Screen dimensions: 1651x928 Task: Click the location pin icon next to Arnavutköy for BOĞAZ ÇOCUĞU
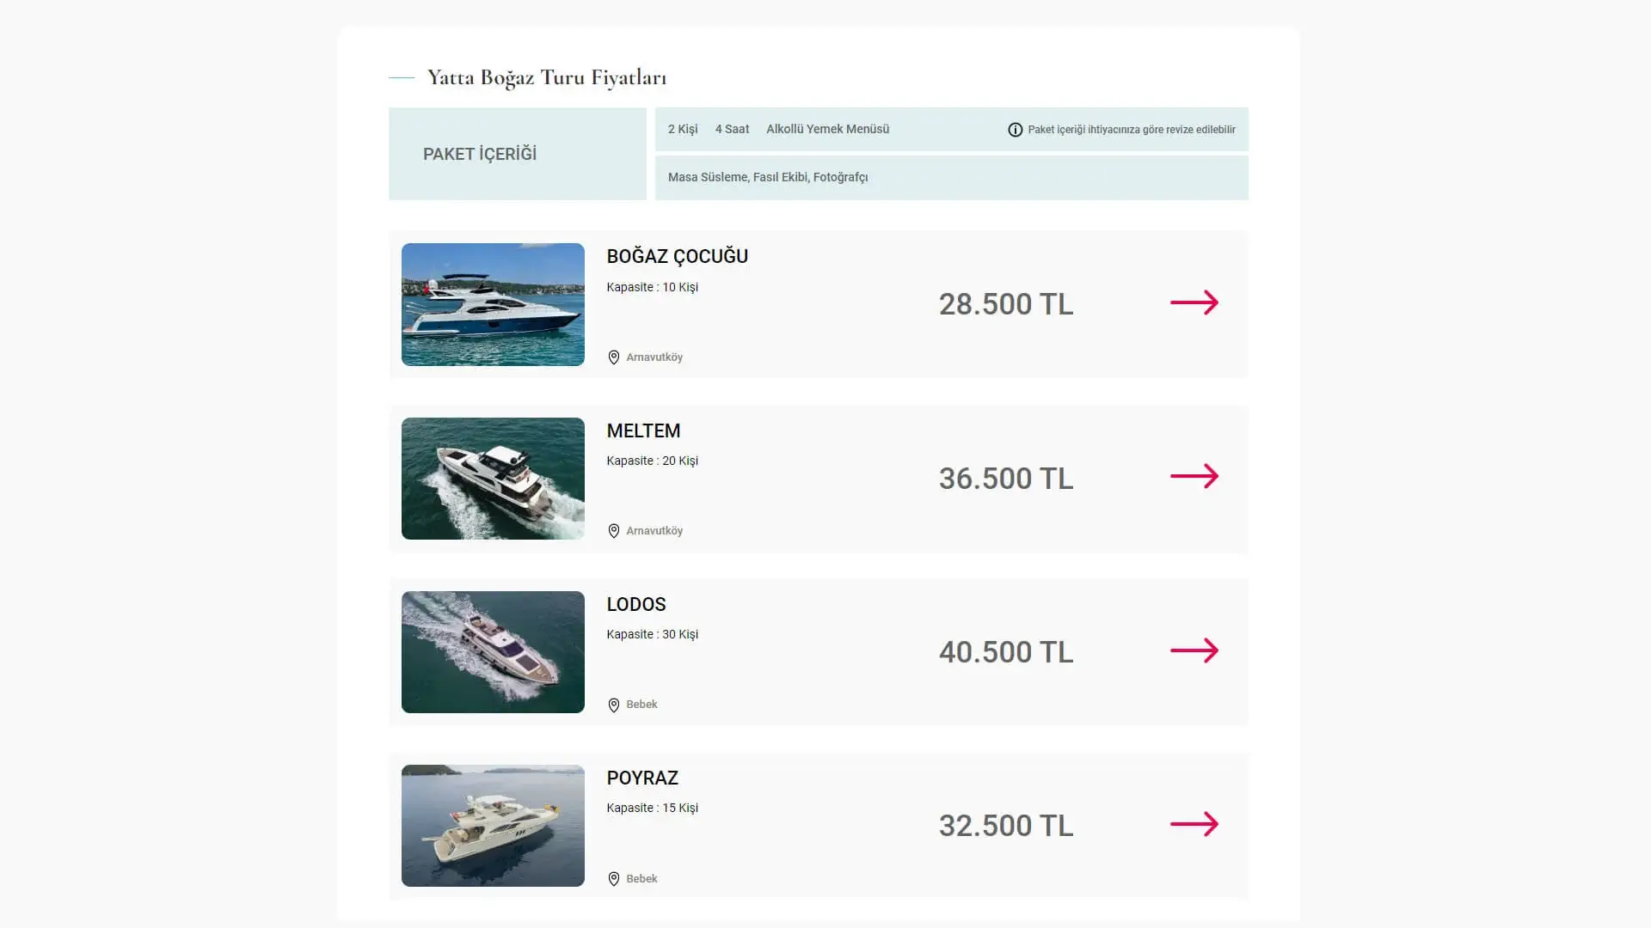[613, 357]
